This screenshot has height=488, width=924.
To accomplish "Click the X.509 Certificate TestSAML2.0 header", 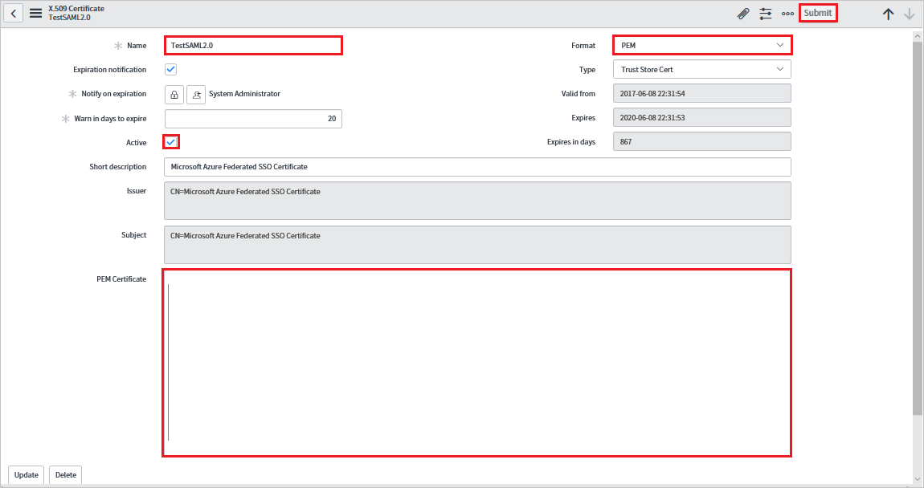I will pos(76,13).
